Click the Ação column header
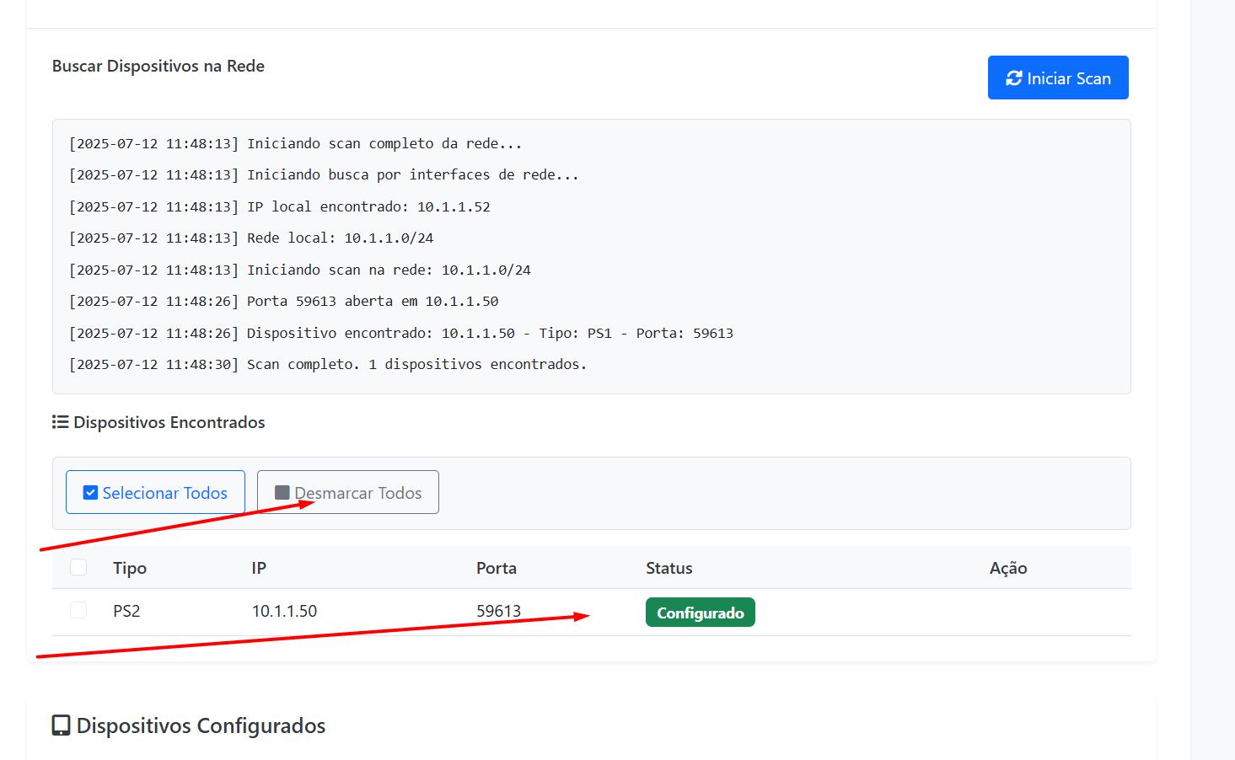Screen dimensions: 1235x760 point(1008,568)
